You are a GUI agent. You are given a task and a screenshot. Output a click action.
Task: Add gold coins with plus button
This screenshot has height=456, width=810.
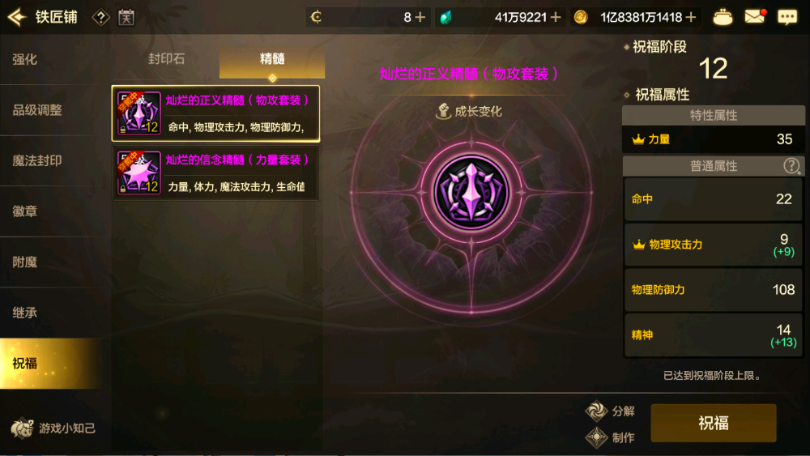[691, 18]
